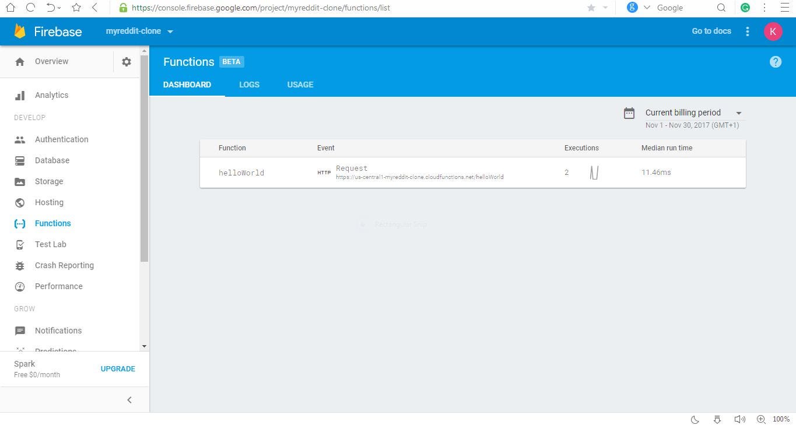Click the Database stack icon
The image size is (796, 425).
pos(20,160)
